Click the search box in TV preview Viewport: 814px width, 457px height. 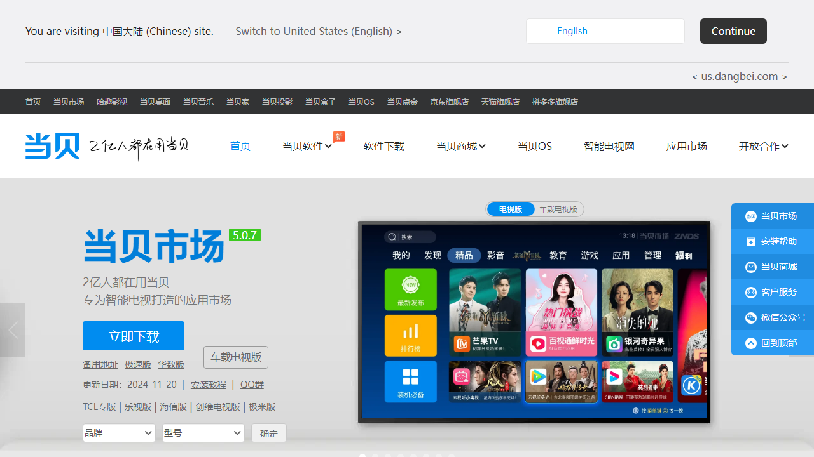[410, 237]
